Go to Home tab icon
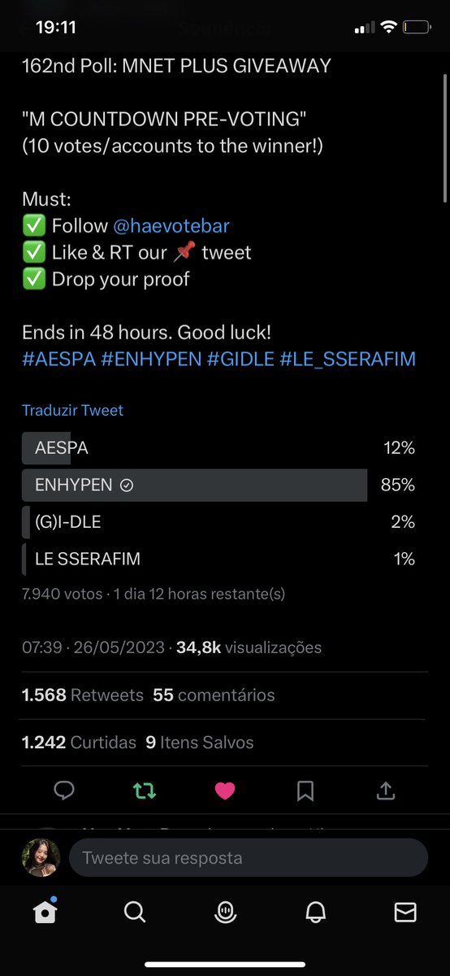The width and height of the screenshot is (450, 976). (45, 913)
